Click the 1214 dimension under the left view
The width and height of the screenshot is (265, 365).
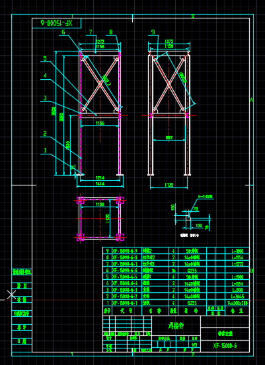[x=100, y=178]
